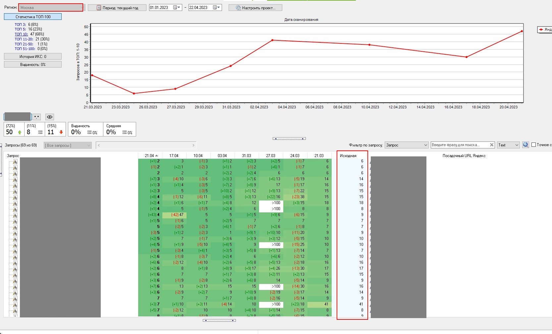This screenshot has height=334, width=552.
Task: Click the wildcard mask button beside the eye
Action: pyautogui.click(x=37, y=117)
